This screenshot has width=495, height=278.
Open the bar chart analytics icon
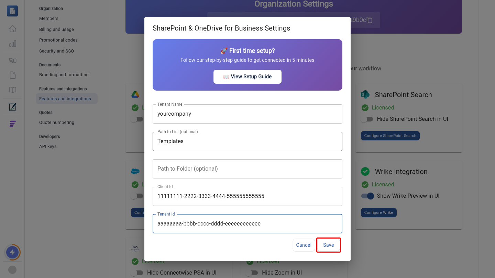12,44
